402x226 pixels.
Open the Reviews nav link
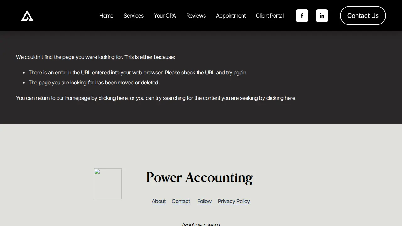[196, 16]
